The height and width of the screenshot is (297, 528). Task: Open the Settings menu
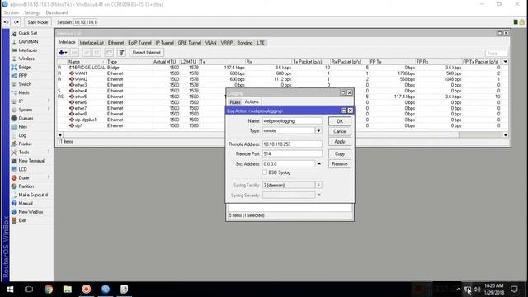[32, 13]
